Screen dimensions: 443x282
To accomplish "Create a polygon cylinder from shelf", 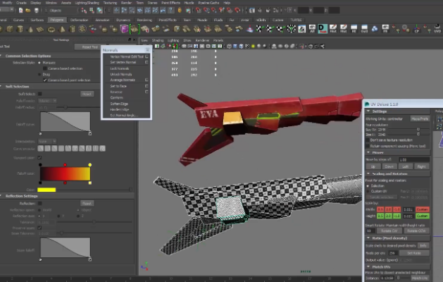I will click(20, 29).
